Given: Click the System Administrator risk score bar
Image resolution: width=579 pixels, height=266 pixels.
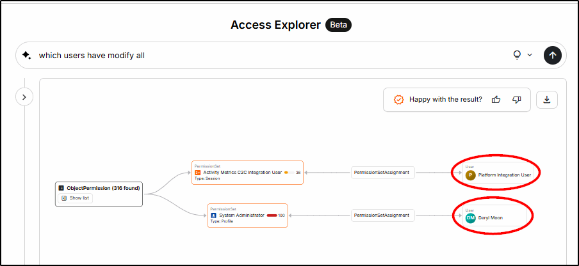Looking at the screenshot, I should (272, 215).
